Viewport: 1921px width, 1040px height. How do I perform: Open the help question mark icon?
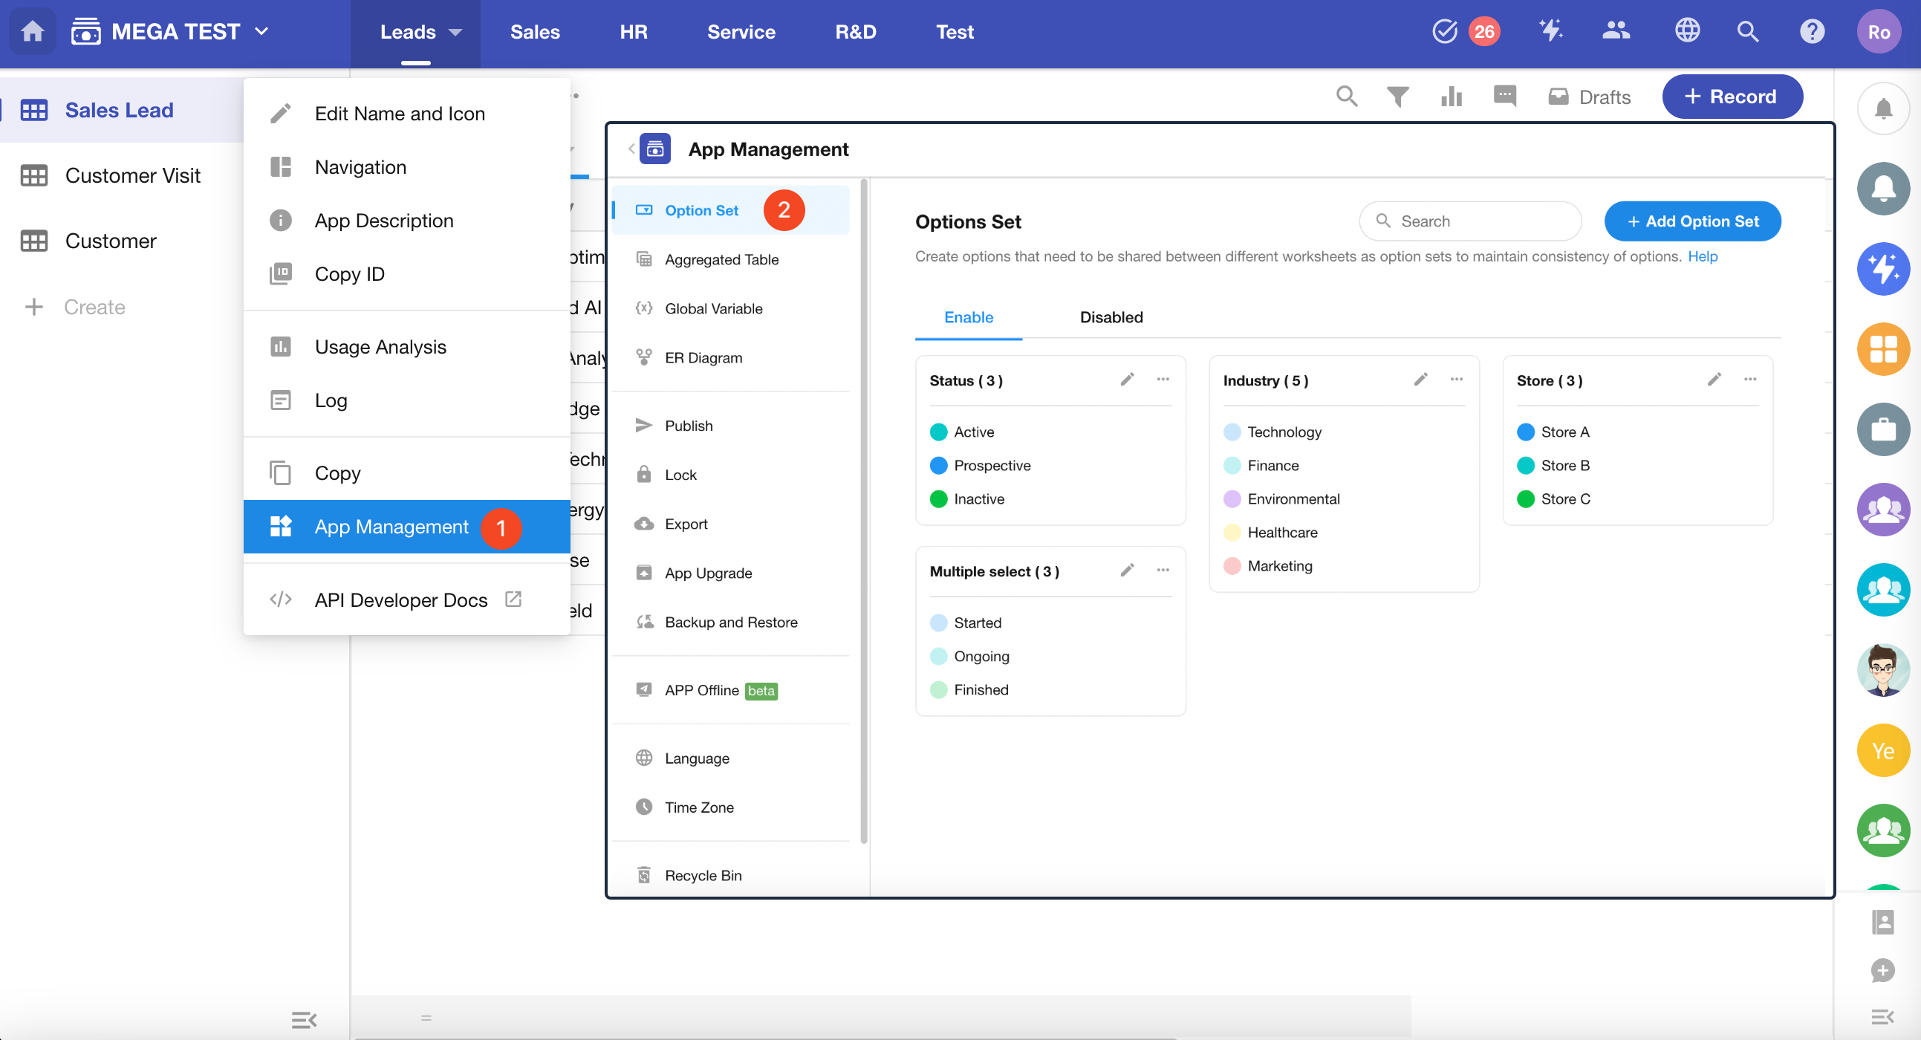pyautogui.click(x=1811, y=31)
